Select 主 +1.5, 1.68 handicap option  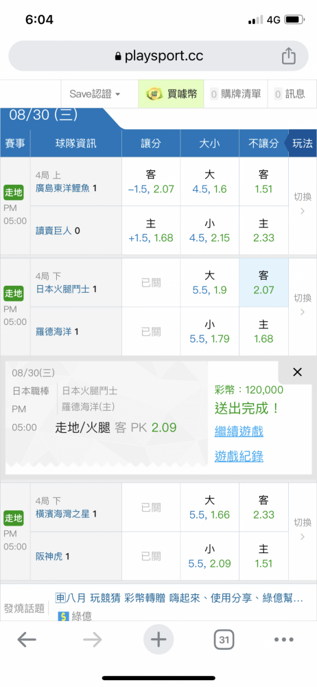click(151, 231)
